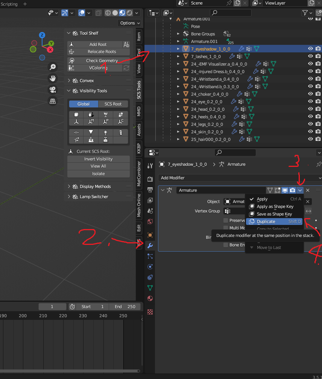Choose Duplicate from modifier menu
Image resolution: width=322 pixels, height=379 pixels.
[274, 222]
